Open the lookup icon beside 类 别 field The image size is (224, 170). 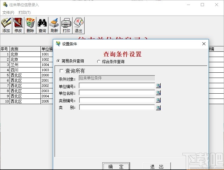[158, 108]
